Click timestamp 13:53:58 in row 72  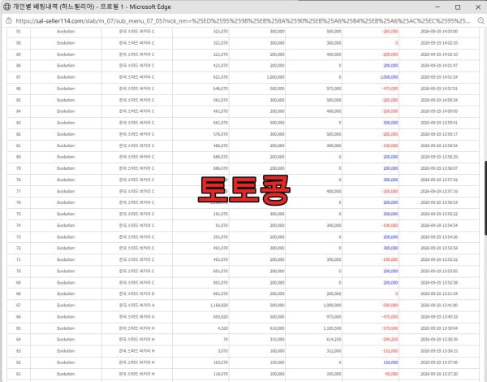pyautogui.click(x=439, y=248)
